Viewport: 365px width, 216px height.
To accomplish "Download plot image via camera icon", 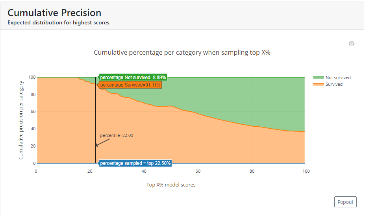I will click(x=352, y=43).
